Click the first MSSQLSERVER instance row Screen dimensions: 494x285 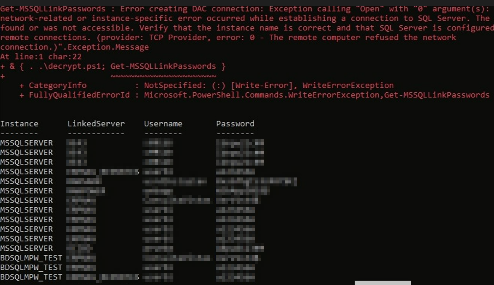[x=26, y=143]
